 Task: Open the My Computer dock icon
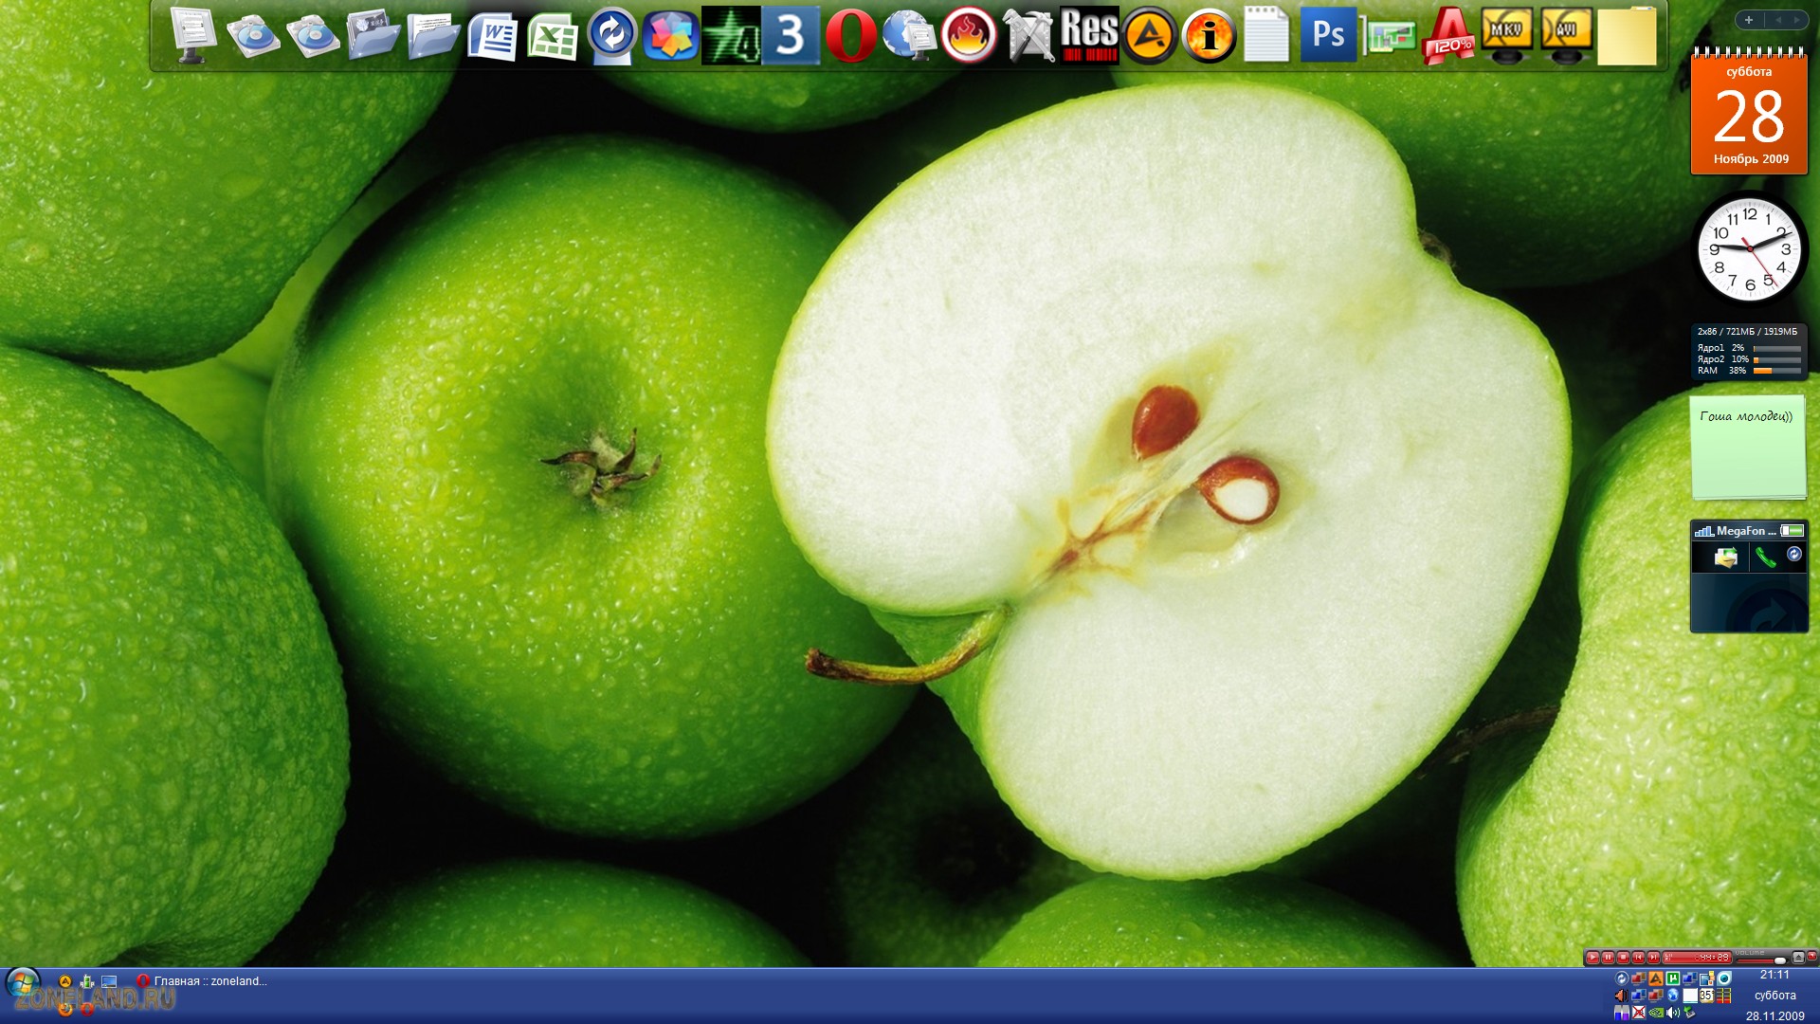click(194, 36)
